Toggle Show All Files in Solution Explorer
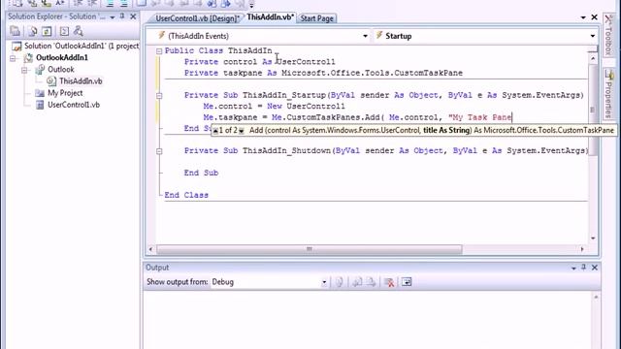Image resolution: width=621 pixels, height=349 pixels. pos(33,31)
